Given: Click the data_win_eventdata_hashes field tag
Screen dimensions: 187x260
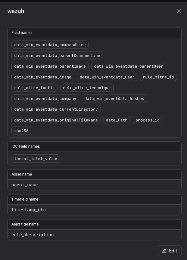Looking at the screenshot, I should pyautogui.click(x=114, y=98).
